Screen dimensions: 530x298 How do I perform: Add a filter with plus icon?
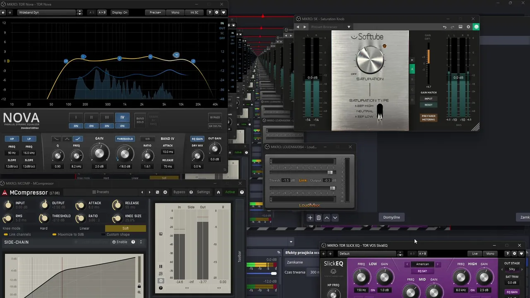click(310, 218)
